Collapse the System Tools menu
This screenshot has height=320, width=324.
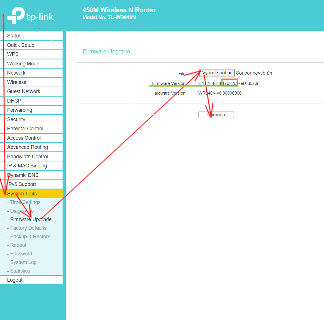[22, 194]
